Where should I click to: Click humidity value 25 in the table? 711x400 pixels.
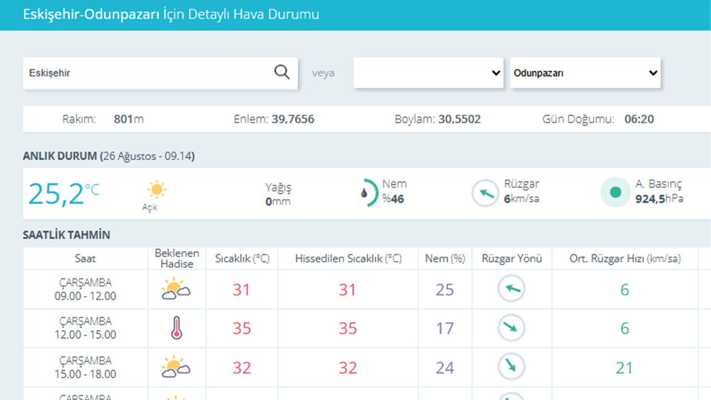click(x=445, y=290)
